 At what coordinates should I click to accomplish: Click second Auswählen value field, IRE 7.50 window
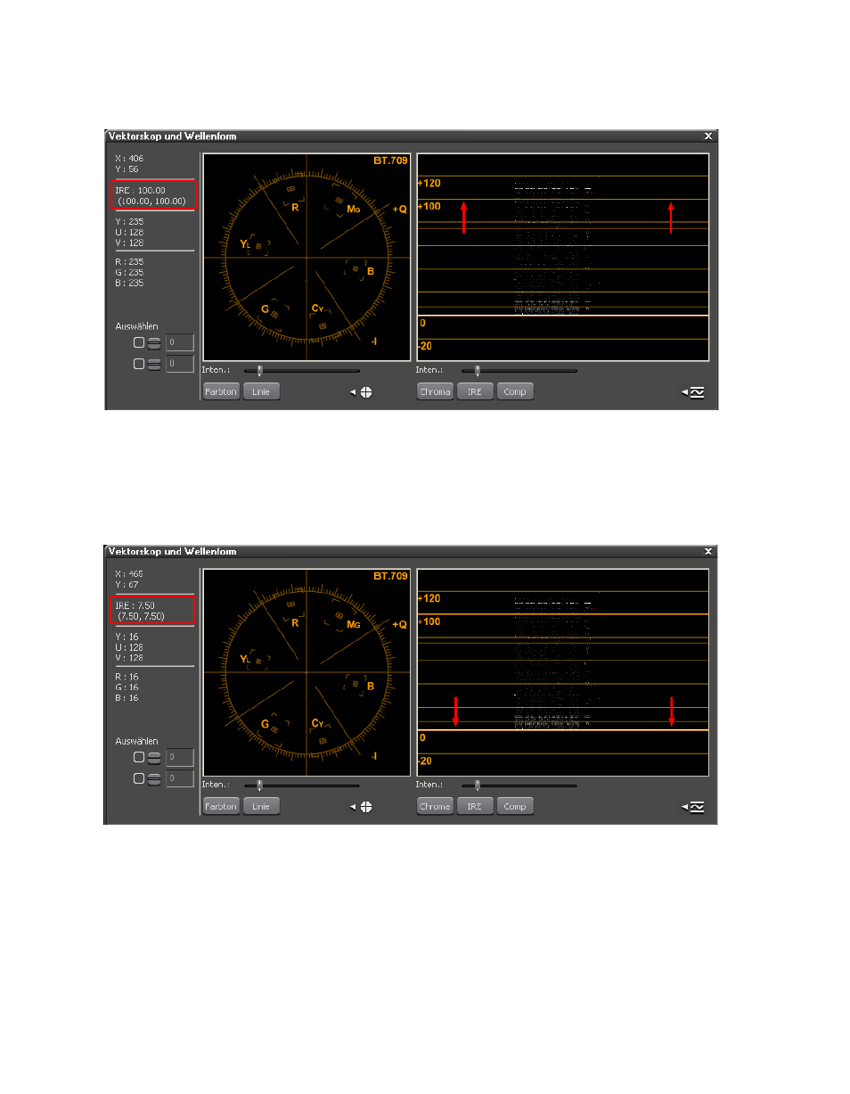(x=180, y=778)
